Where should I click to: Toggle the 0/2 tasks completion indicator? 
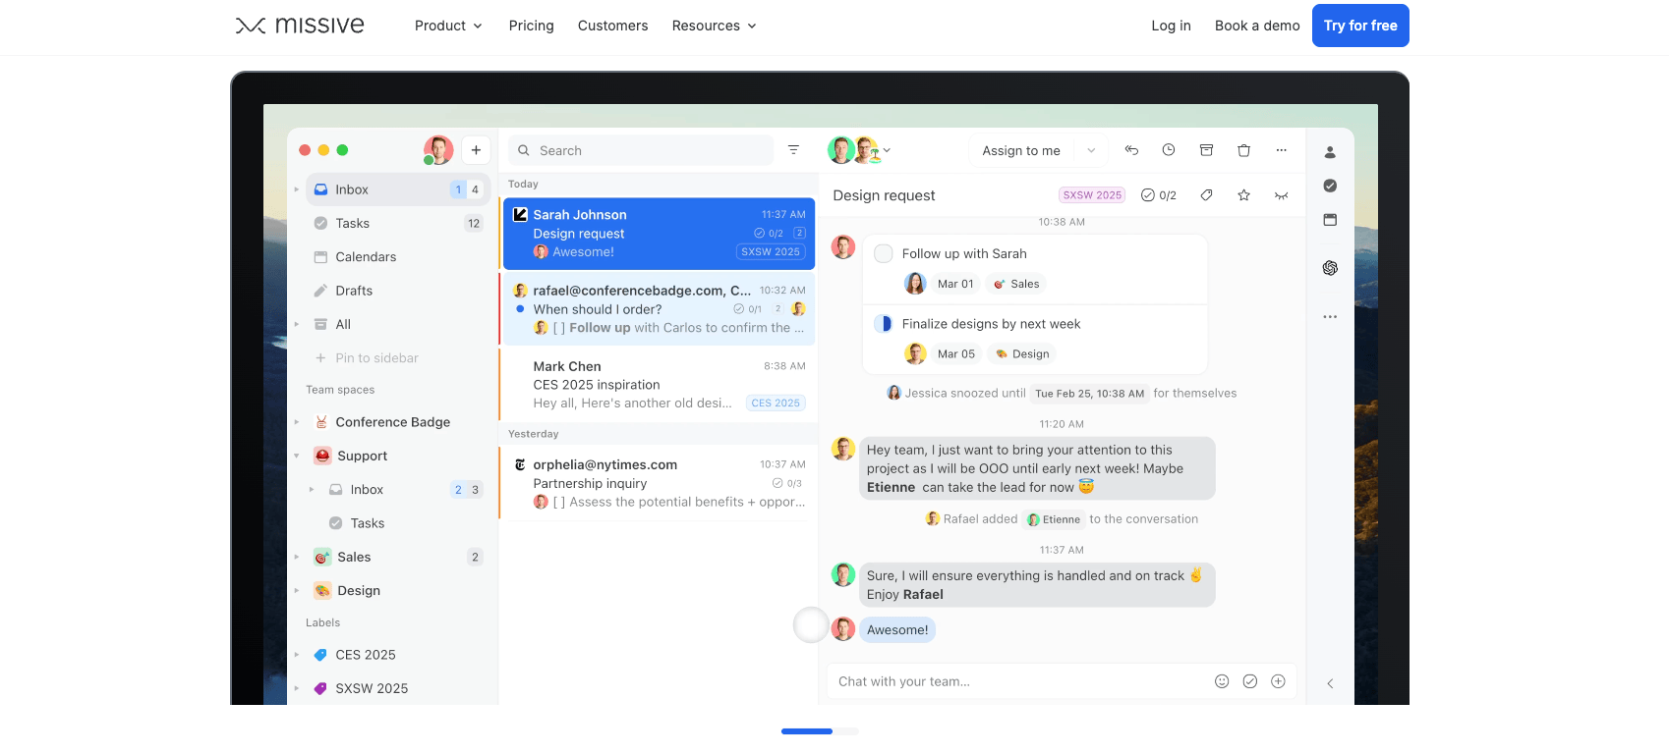[1158, 195]
